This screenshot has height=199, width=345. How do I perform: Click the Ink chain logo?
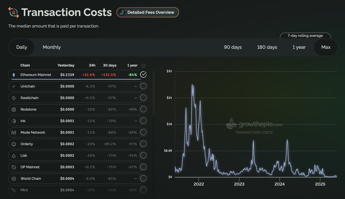point(14,121)
